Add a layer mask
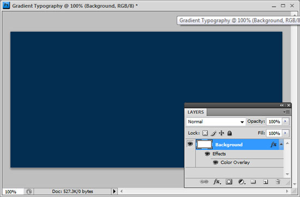 (229, 182)
